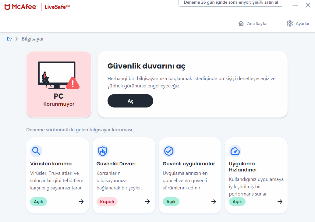The image size is (315, 222).
Task: Click the Güvenli uygulamalar checkmark icon
Action: 169,151
